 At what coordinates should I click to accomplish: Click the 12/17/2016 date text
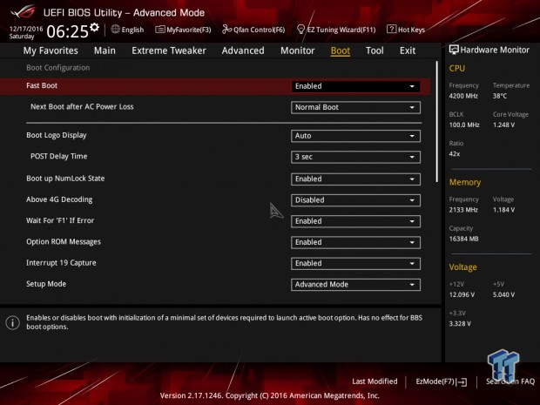point(26,29)
